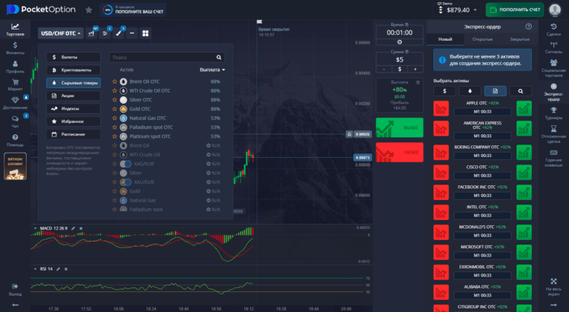
Task: Select the Акции asset category
Action: pyautogui.click(x=73, y=96)
